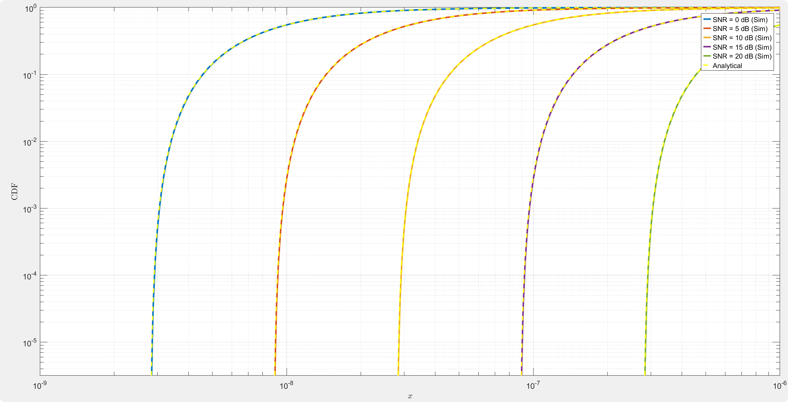The height and width of the screenshot is (402, 788).
Task: Select the 'SNR = 5 dB (Sim)' legend label
Action: (x=740, y=29)
